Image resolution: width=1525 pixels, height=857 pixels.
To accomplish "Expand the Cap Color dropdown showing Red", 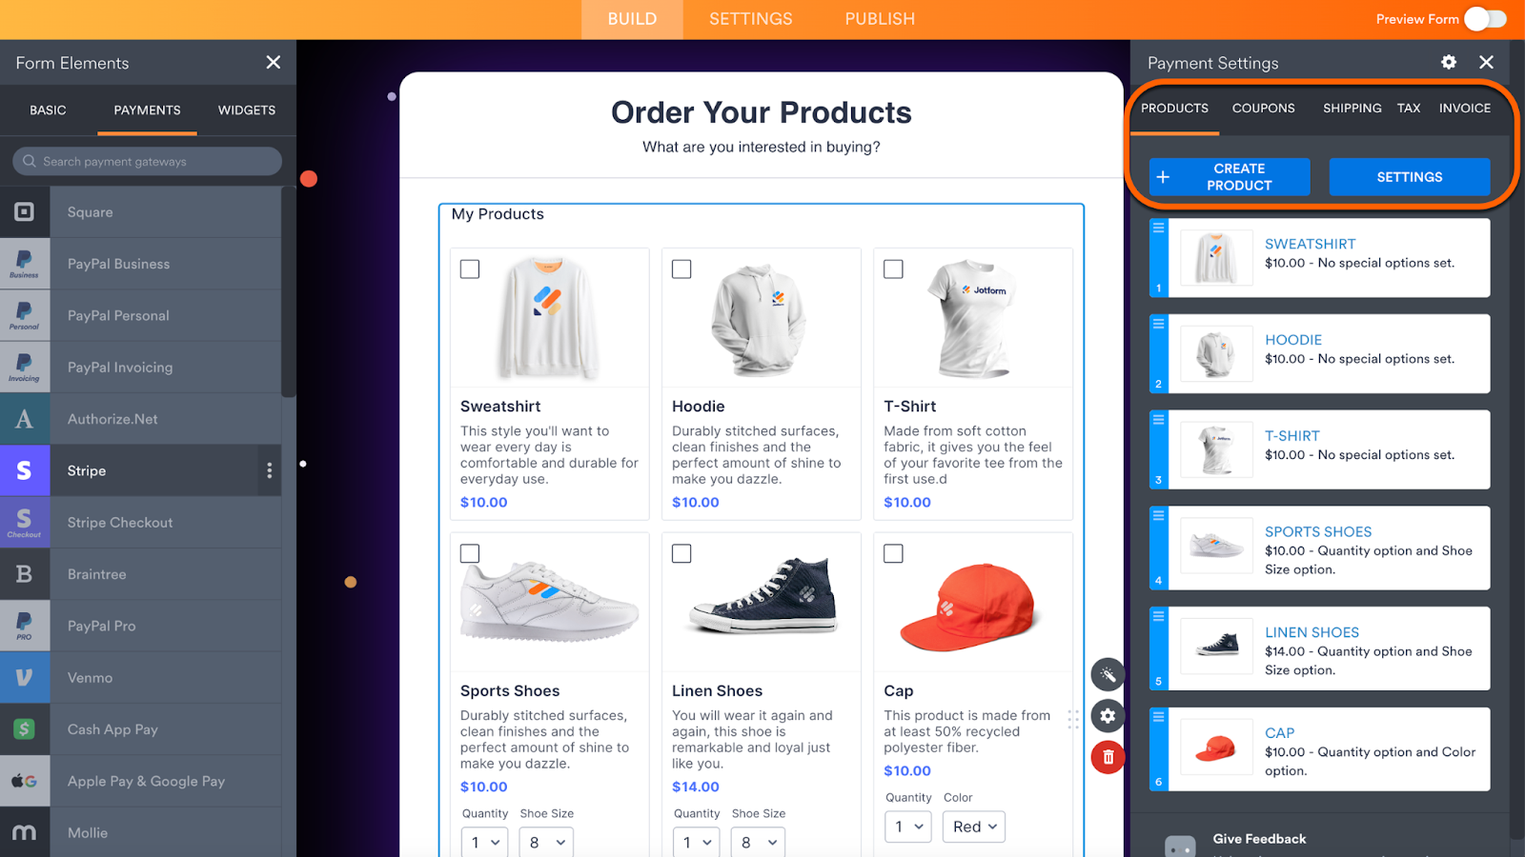I will [974, 827].
